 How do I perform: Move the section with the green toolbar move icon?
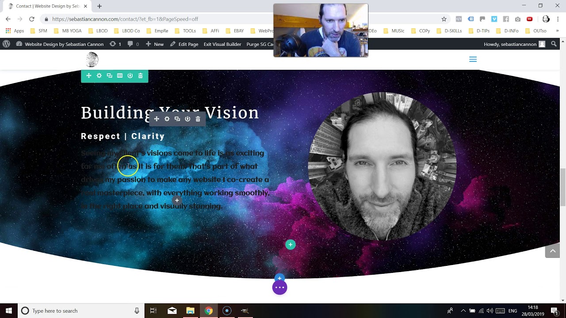(89, 76)
